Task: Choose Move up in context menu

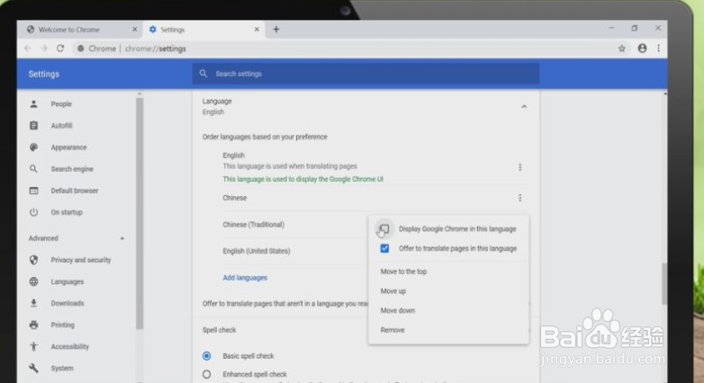Action: pyautogui.click(x=393, y=291)
